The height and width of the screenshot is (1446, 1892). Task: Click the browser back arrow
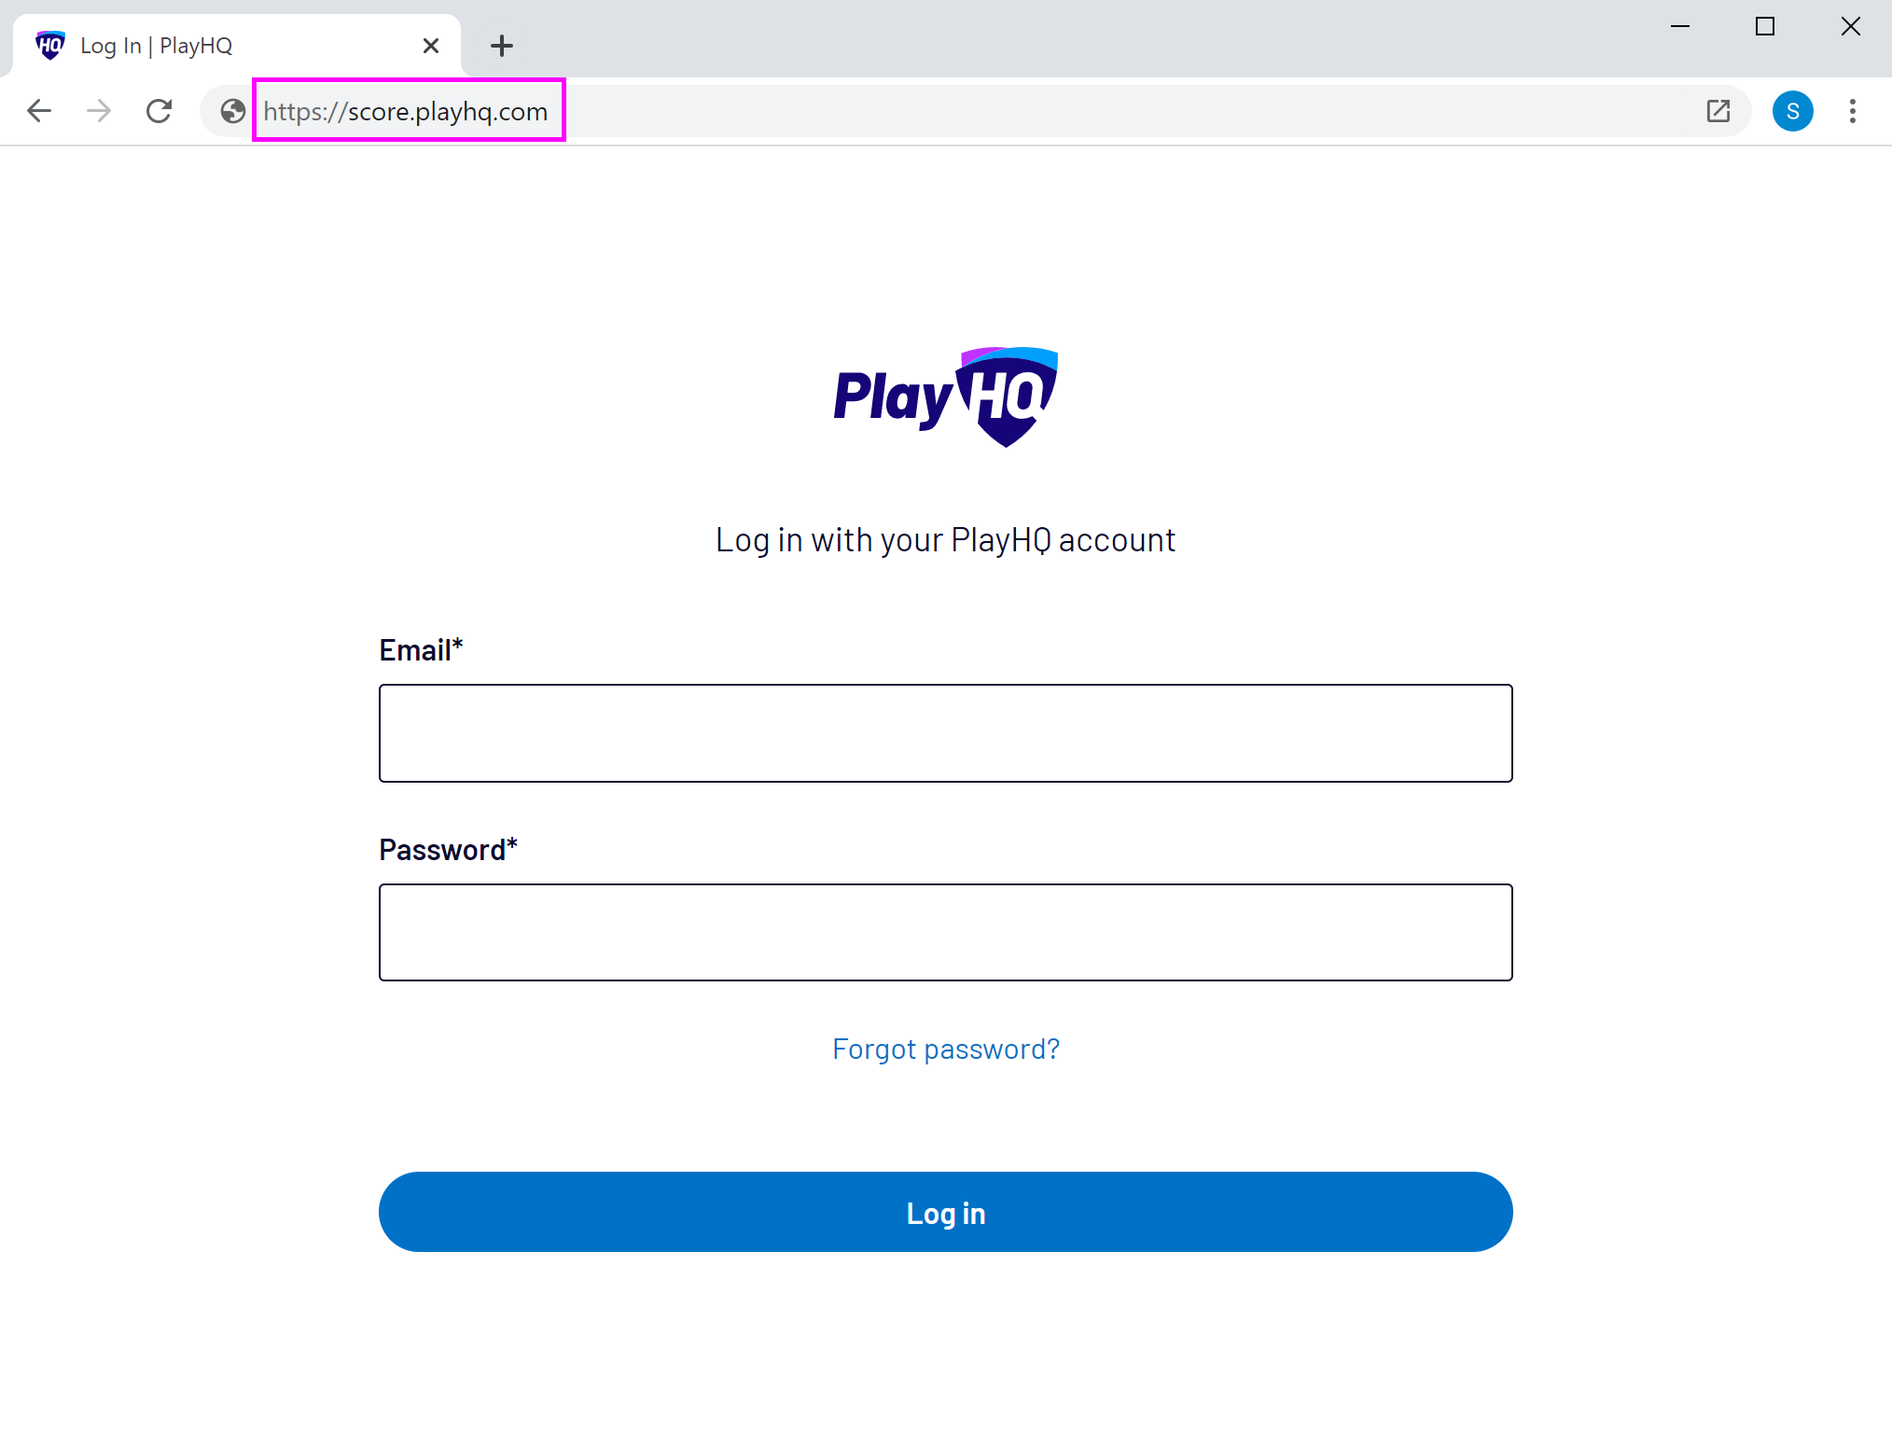(39, 111)
